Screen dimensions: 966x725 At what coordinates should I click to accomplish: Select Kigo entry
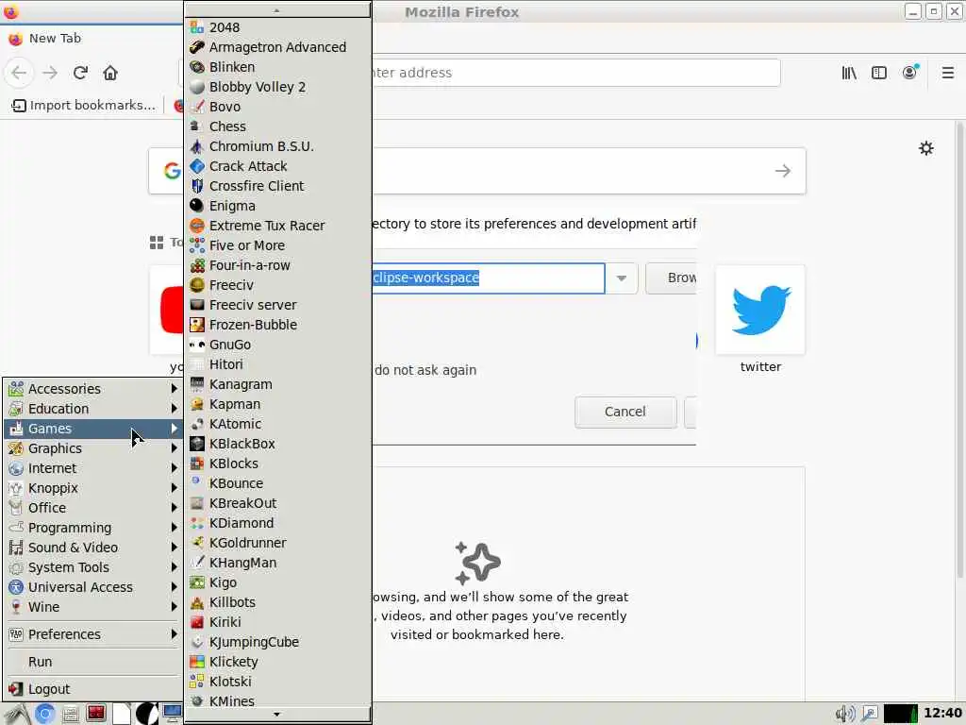pos(278,582)
